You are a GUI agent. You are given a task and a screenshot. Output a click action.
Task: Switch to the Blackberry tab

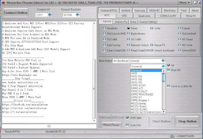(x=170, y=10)
